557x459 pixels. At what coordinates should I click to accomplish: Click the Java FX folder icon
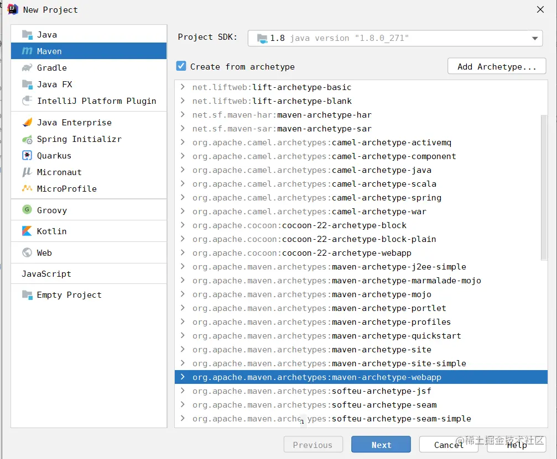click(x=27, y=84)
